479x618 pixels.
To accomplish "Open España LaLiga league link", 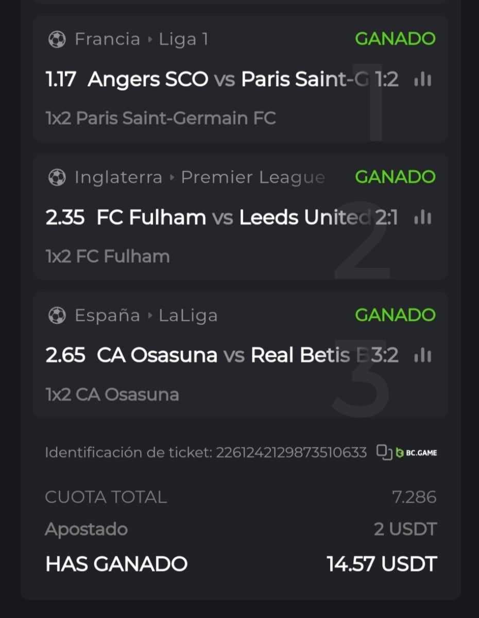I will [146, 315].
